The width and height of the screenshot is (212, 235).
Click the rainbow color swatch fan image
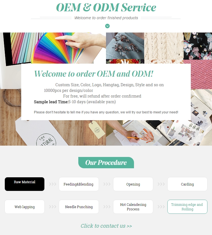[x=60, y=48]
